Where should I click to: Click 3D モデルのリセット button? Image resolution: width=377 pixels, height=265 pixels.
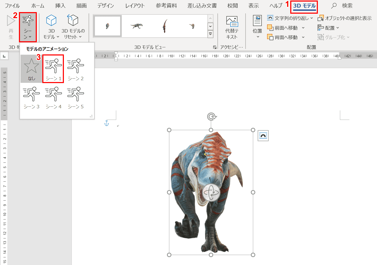coord(73,27)
